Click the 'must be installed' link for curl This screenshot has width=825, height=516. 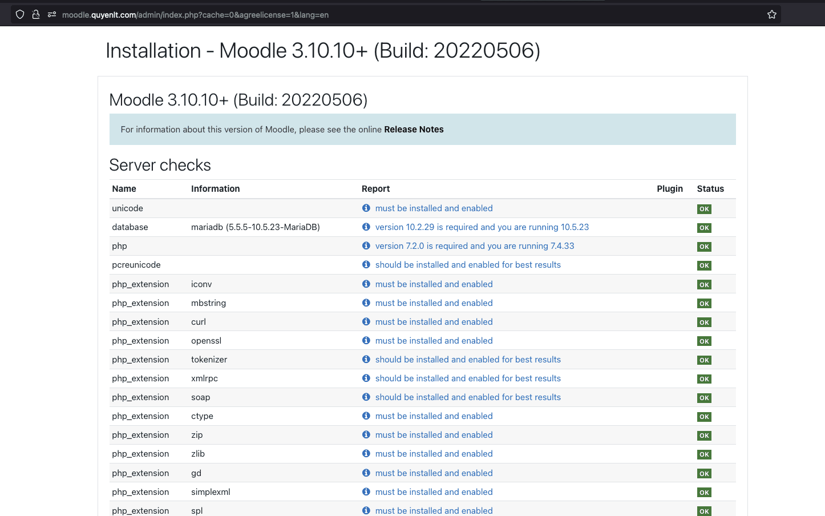(434, 322)
